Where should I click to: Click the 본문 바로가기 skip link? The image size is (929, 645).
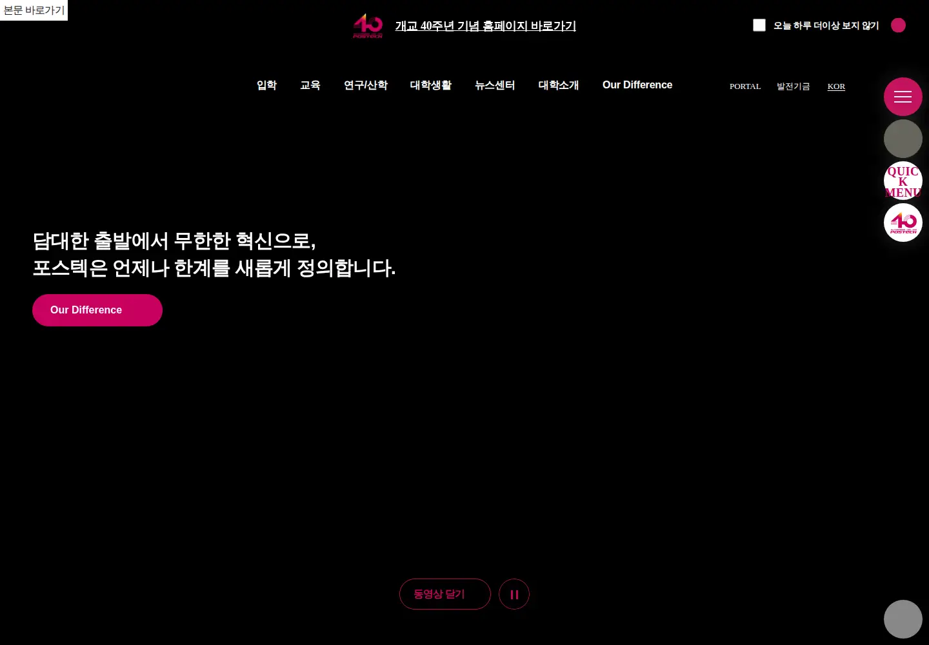(34, 10)
